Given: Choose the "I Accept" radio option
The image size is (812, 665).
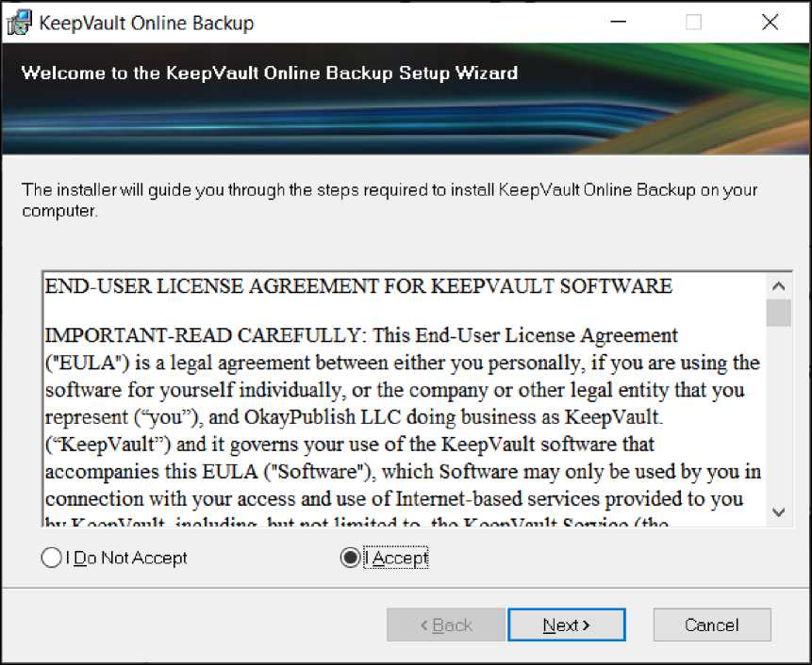Looking at the screenshot, I should tap(351, 559).
